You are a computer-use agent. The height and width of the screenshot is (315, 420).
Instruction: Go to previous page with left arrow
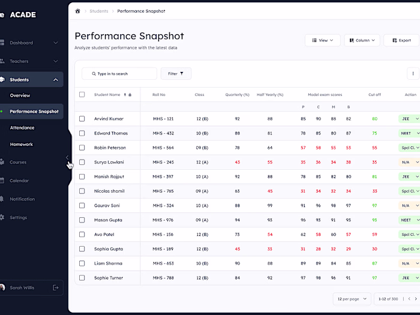[409, 299]
